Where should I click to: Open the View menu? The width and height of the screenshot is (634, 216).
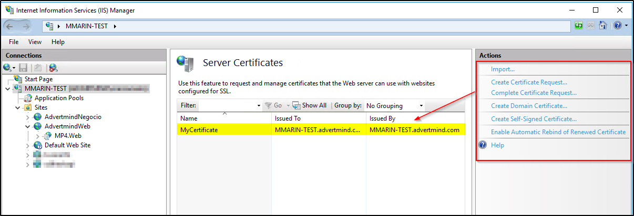click(x=35, y=42)
